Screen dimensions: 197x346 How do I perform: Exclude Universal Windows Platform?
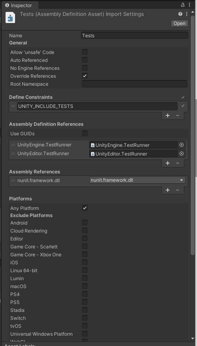(x=85, y=334)
